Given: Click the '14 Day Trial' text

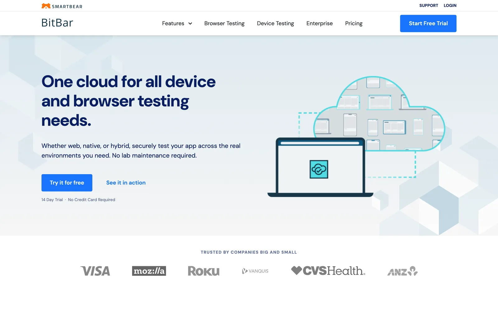Looking at the screenshot, I should 52,200.
